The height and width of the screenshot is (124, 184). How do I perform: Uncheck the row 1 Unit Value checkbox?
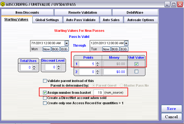click(136, 64)
